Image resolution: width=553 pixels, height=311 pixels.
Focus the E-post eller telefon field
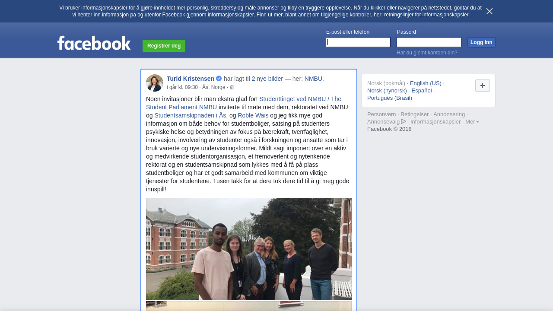[x=358, y=42]
